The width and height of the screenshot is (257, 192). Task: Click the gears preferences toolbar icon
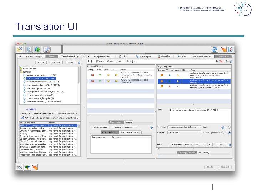tap(47, 49)
